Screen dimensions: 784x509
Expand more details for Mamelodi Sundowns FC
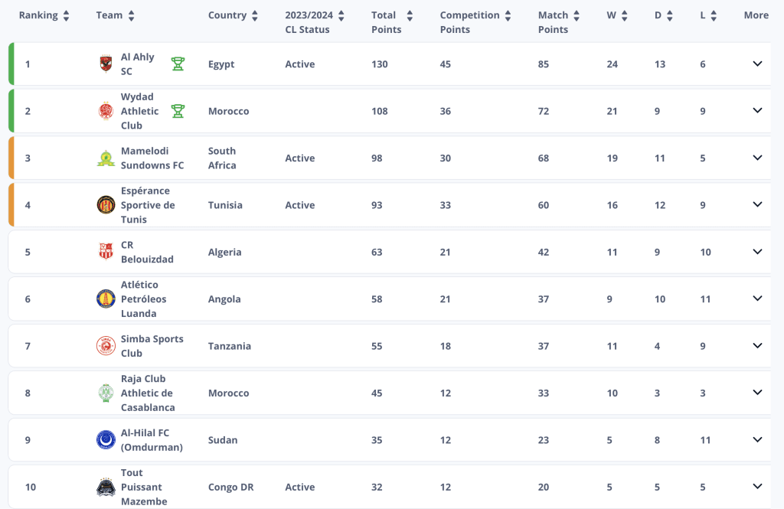(x=757, y=158)
